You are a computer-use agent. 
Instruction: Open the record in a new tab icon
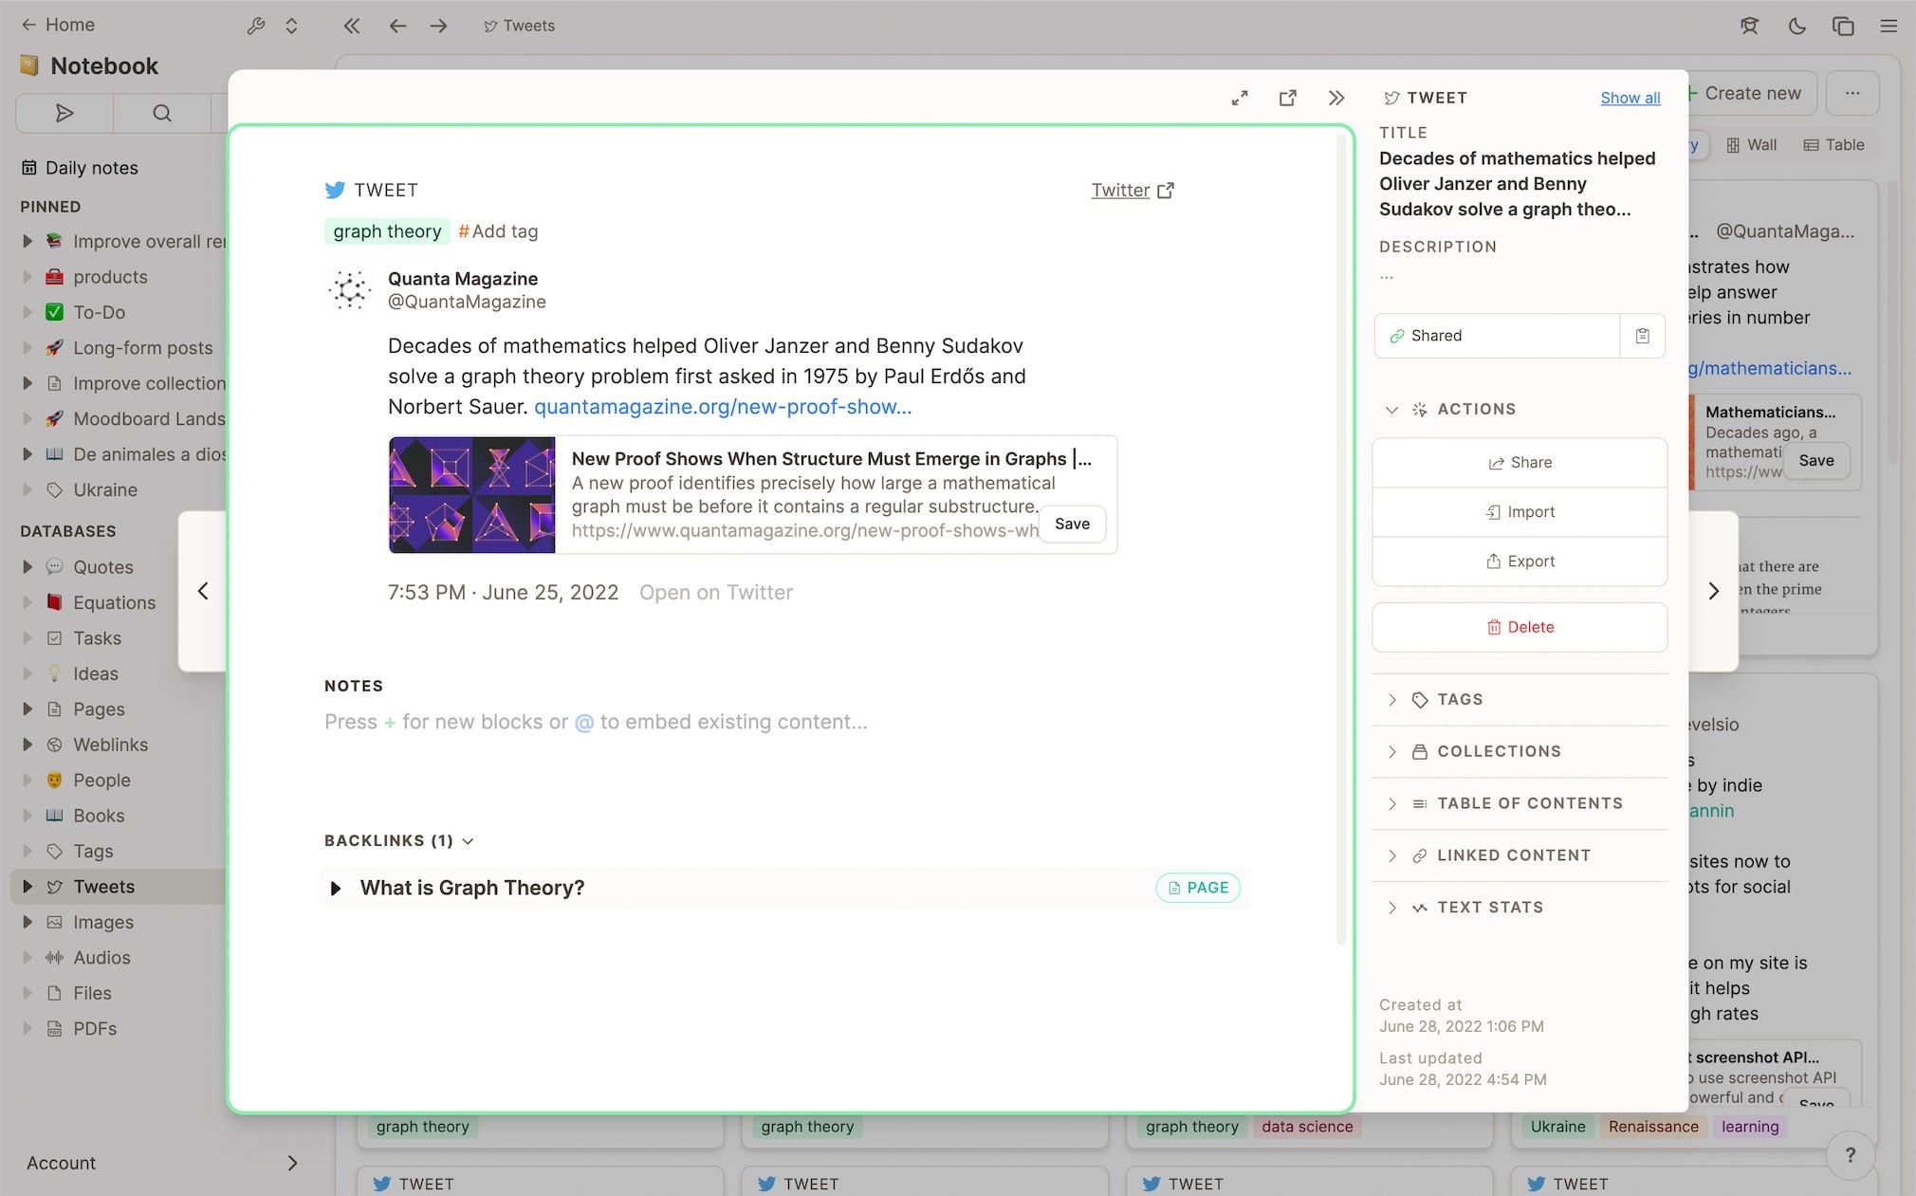1287,98
